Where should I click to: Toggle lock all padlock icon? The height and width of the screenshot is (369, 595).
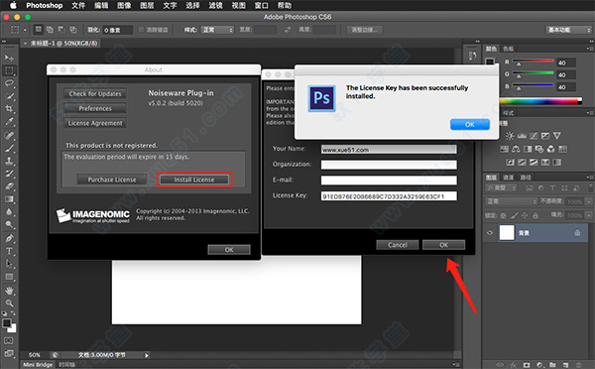pyautogui.click(x=535, y=215)
